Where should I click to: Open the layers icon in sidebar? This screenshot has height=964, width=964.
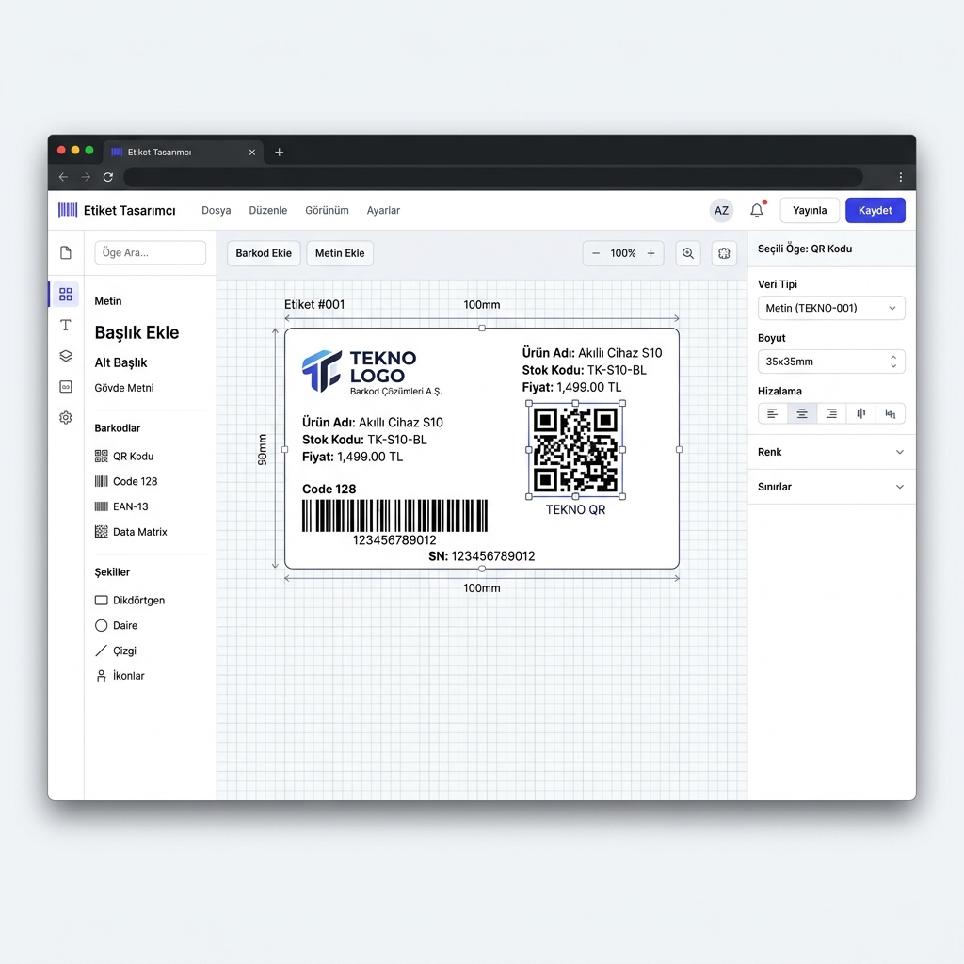click(x=66, y=356)
